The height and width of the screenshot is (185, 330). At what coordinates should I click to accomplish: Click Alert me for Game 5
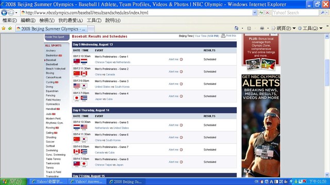173,125
